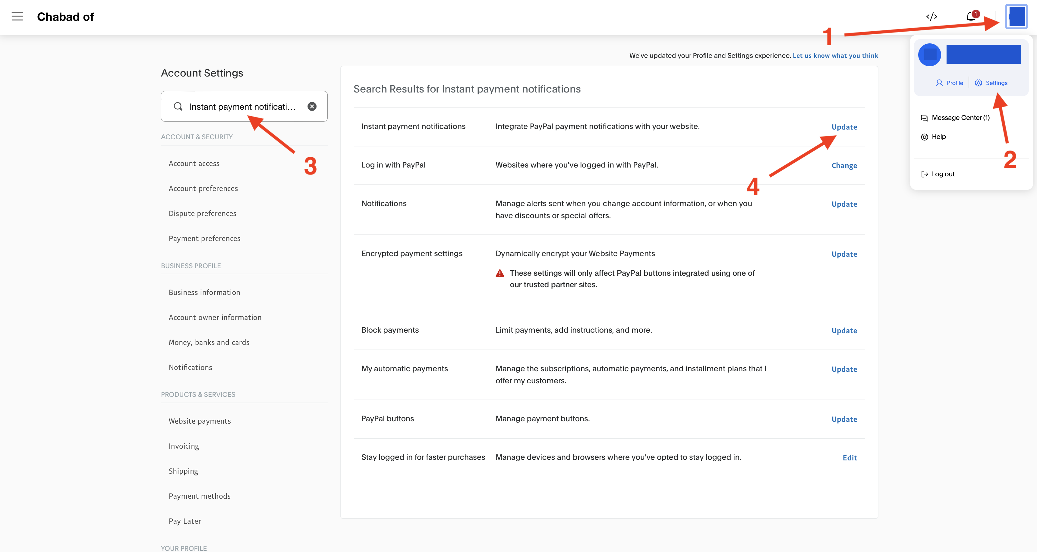Click Change for Log in with PayPal
The image size is (1037, 552).
pos(844,165)
